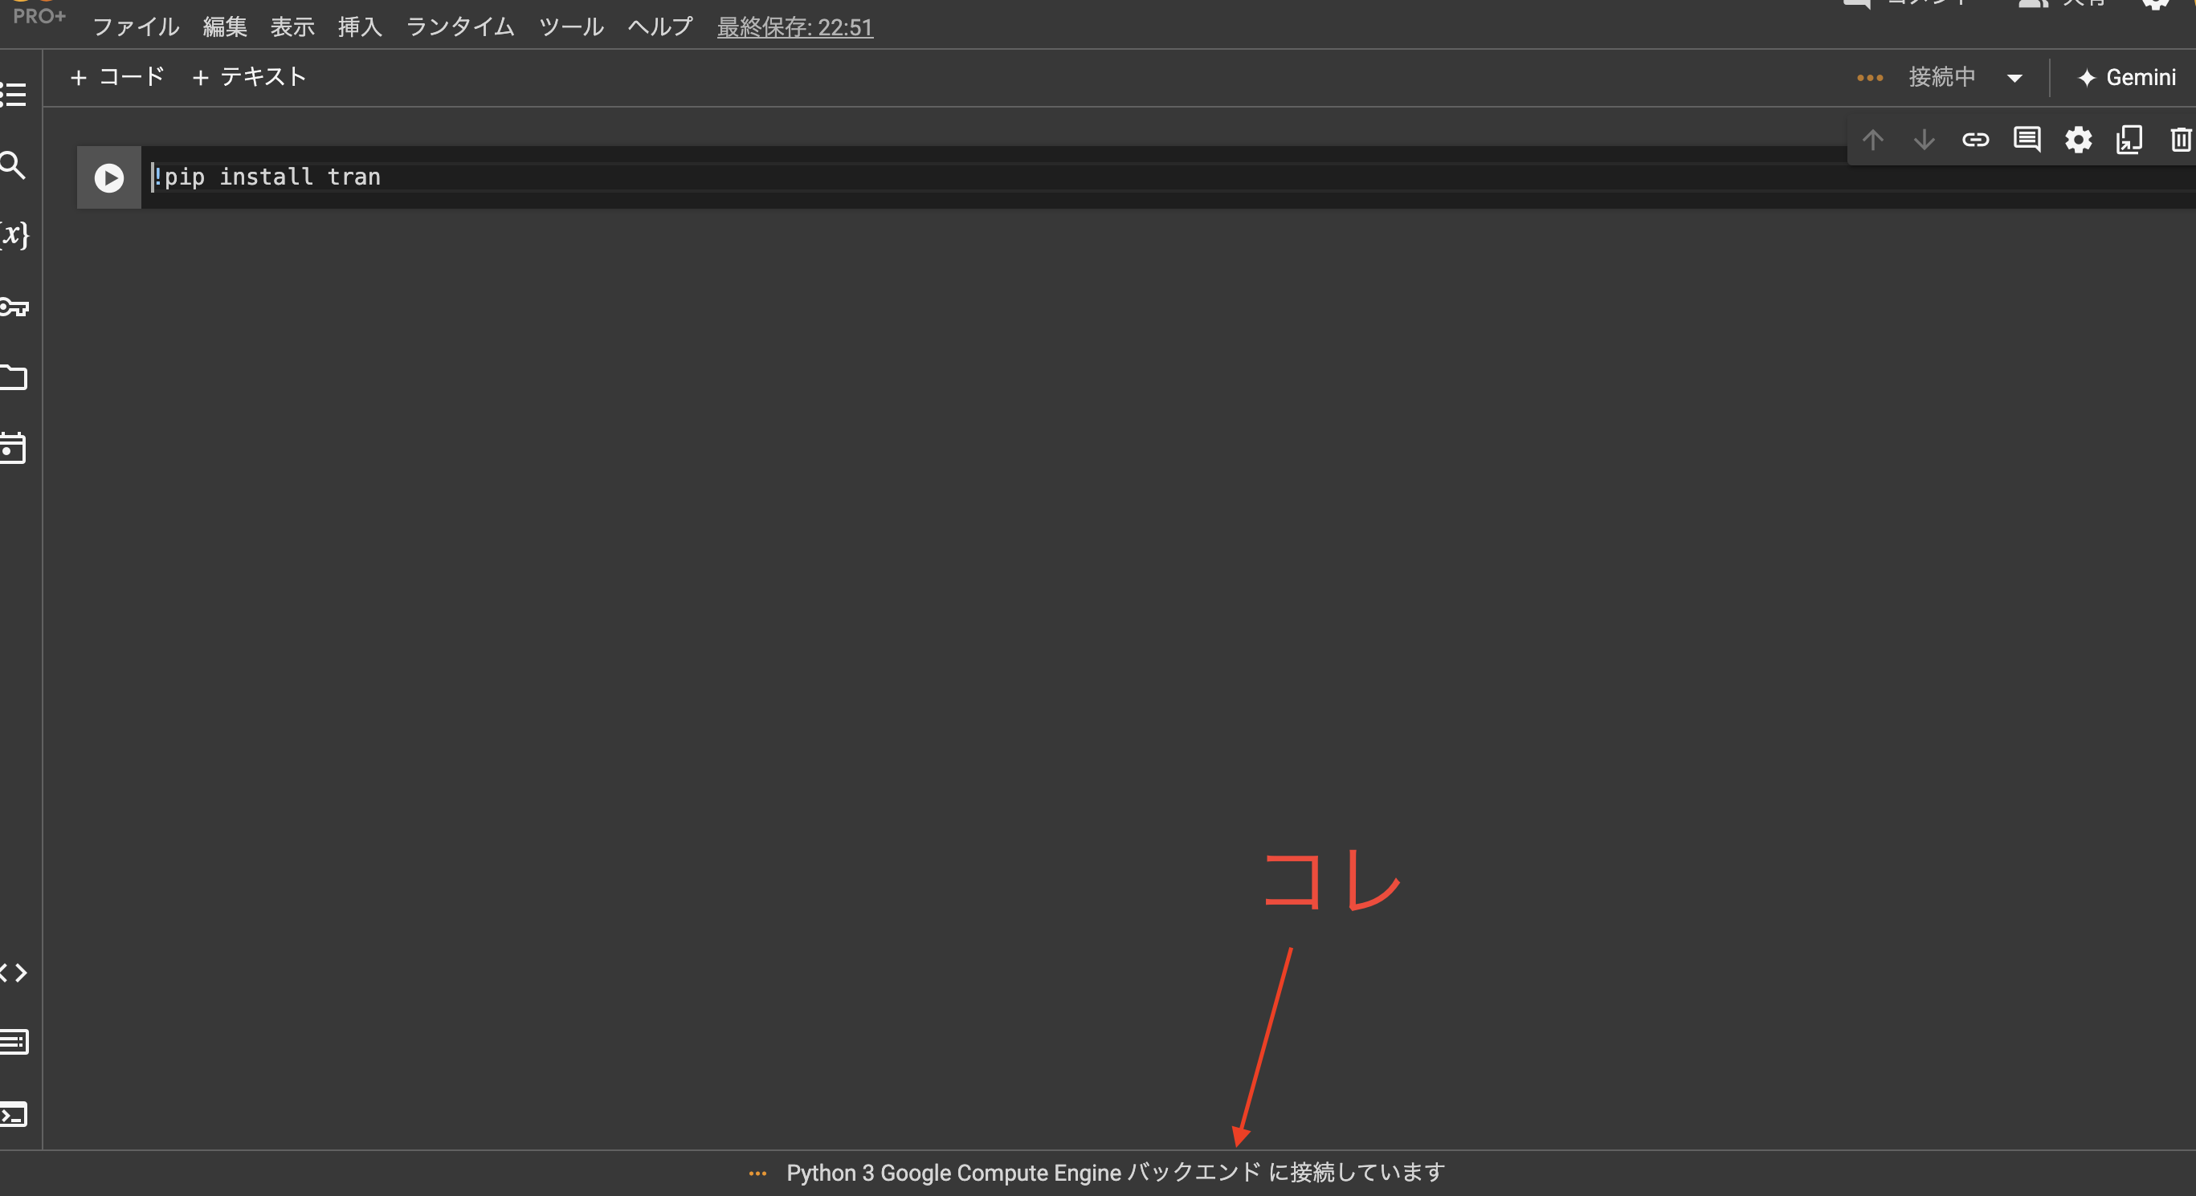Open a terminal from the sidebar
Viewport: 2196px width, 1196px height.
click(13, 1116)
